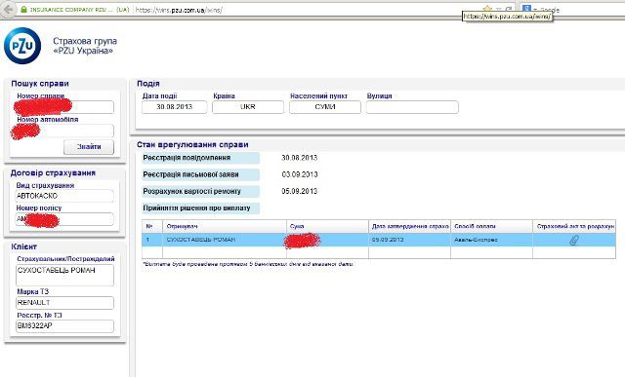Click the Вулиця empty field

point(412,107)
